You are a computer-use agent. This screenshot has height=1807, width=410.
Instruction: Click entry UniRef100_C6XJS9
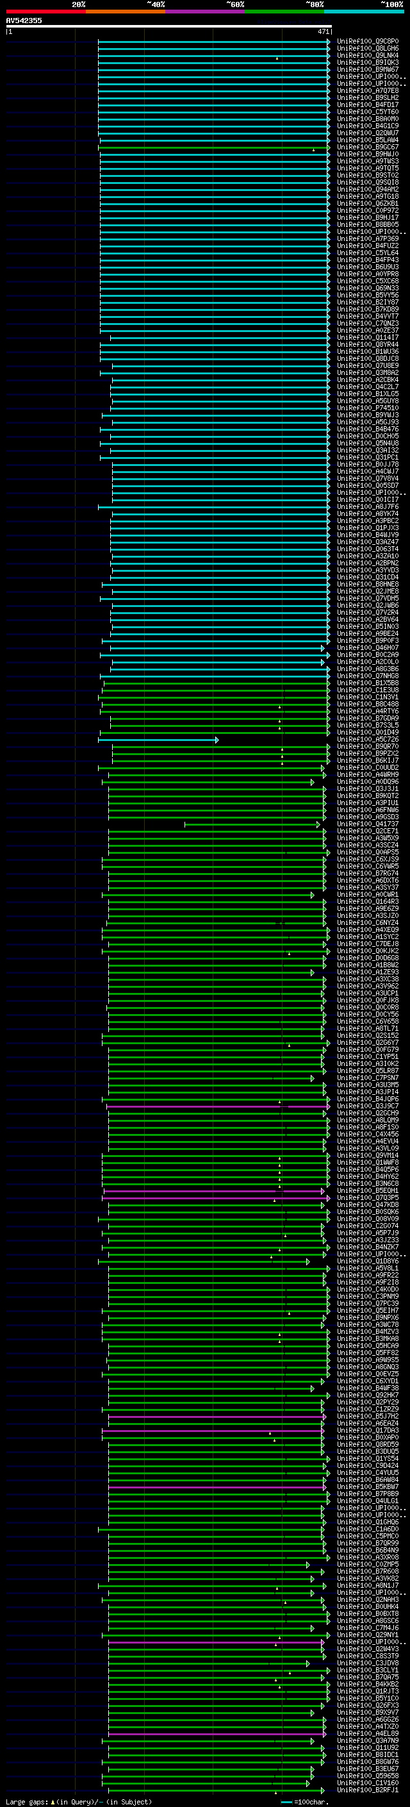(x=367, y=860)
